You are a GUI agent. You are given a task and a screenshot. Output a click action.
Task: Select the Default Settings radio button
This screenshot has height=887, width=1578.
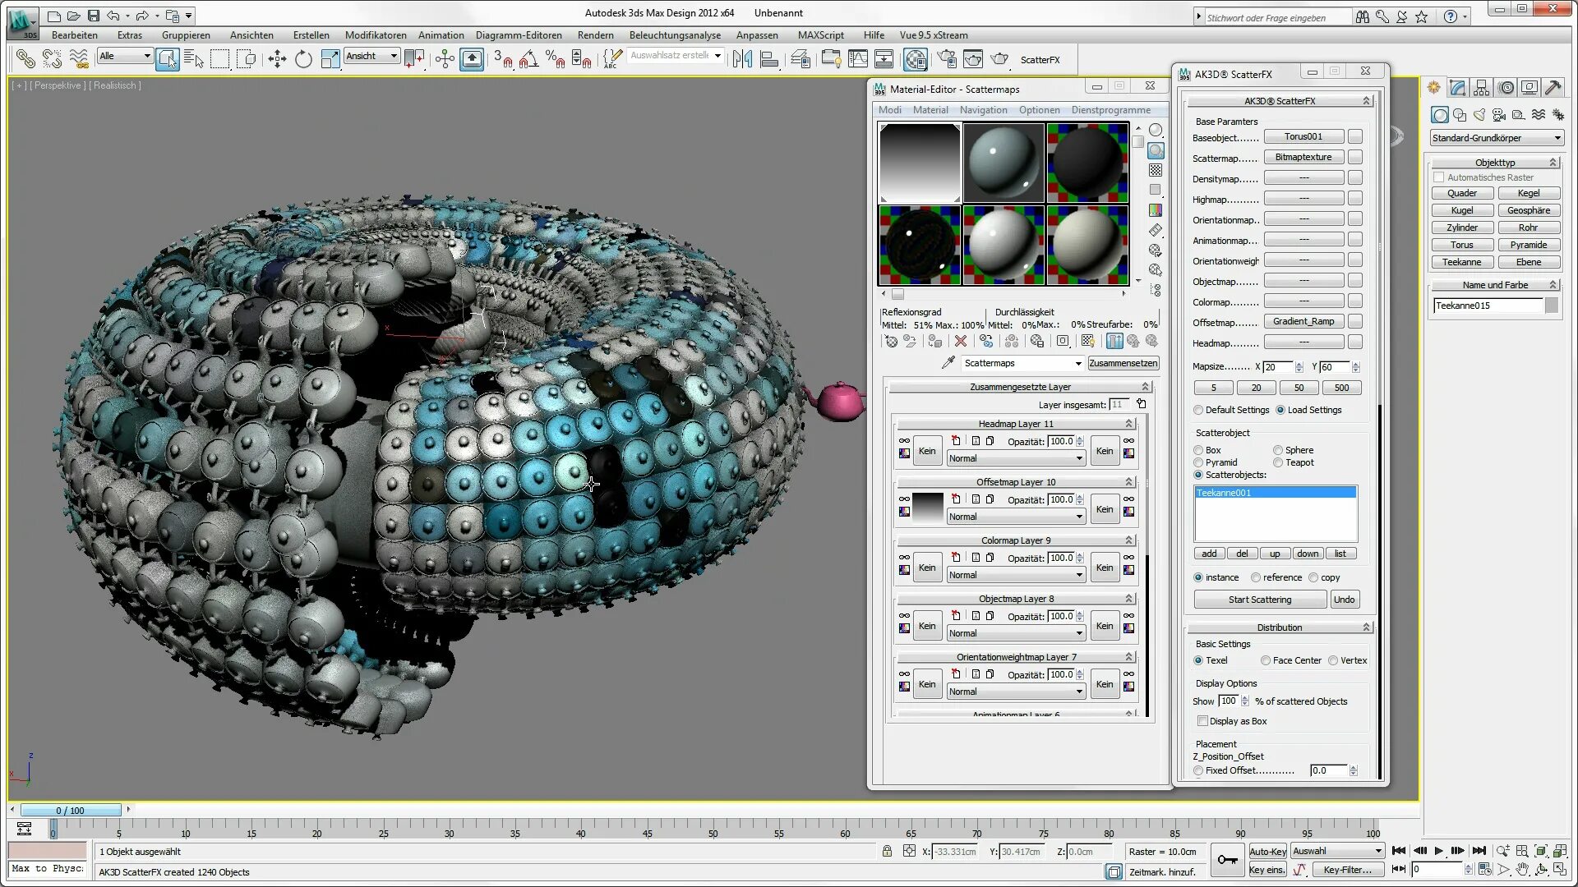[x=1198, y=410]
